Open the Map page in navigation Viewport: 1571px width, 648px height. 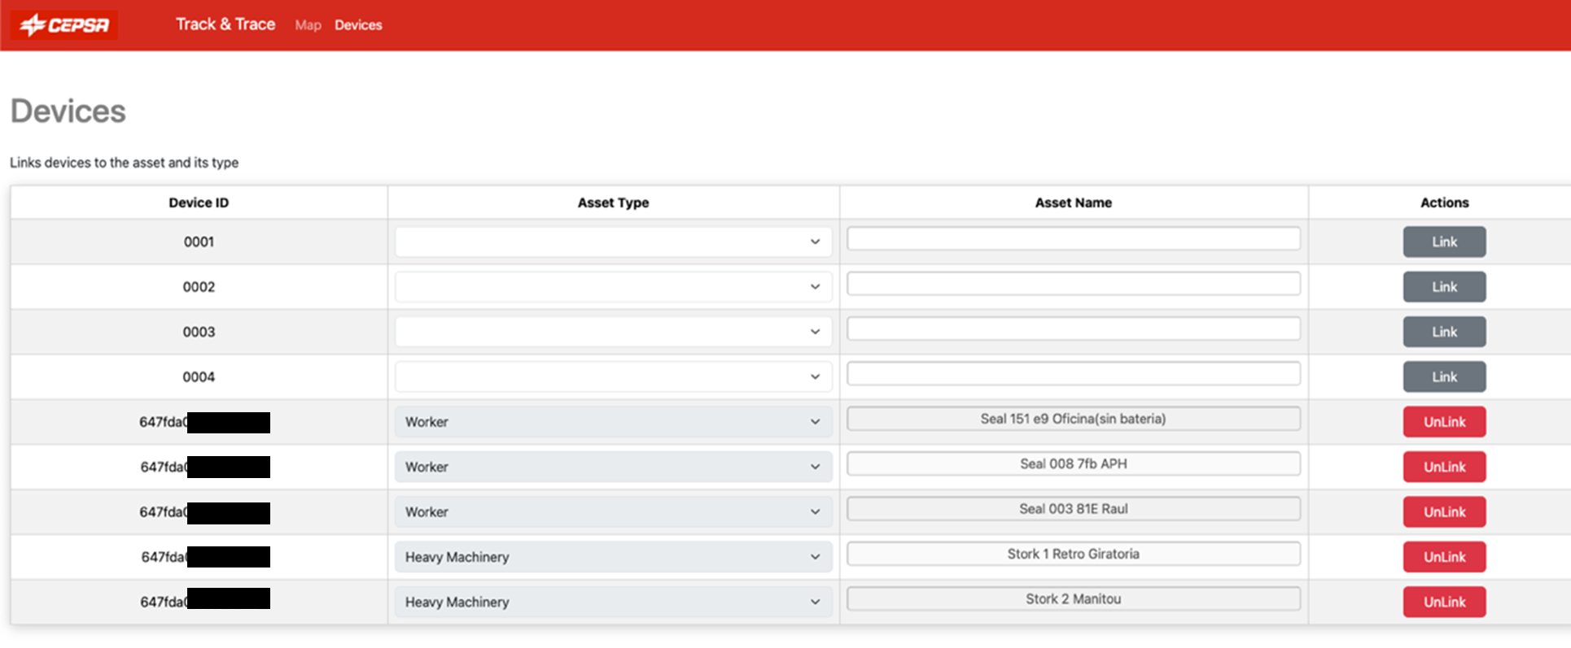[x=308, y=25]
